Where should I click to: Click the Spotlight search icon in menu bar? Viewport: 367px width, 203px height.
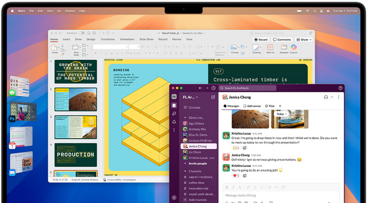(314, 11)
